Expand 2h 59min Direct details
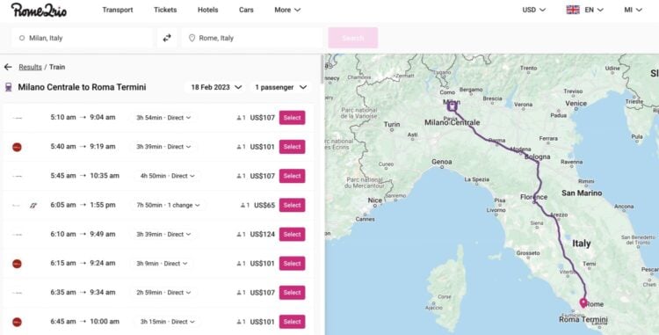 click(x=163, y=293)
